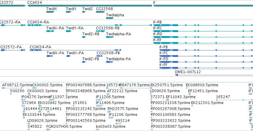Click the FGM207H06.5prime EST label
Image resolution: width=253 pixels, height=131 pixels.
(x=64, y=127)
